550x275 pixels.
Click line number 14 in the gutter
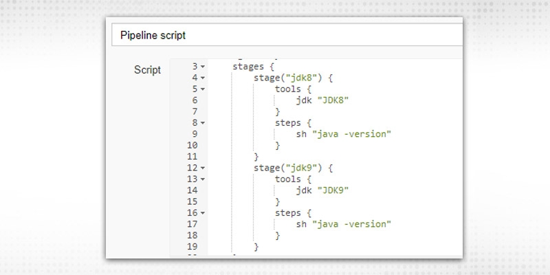pyautogui.click(x=192, y=190)
